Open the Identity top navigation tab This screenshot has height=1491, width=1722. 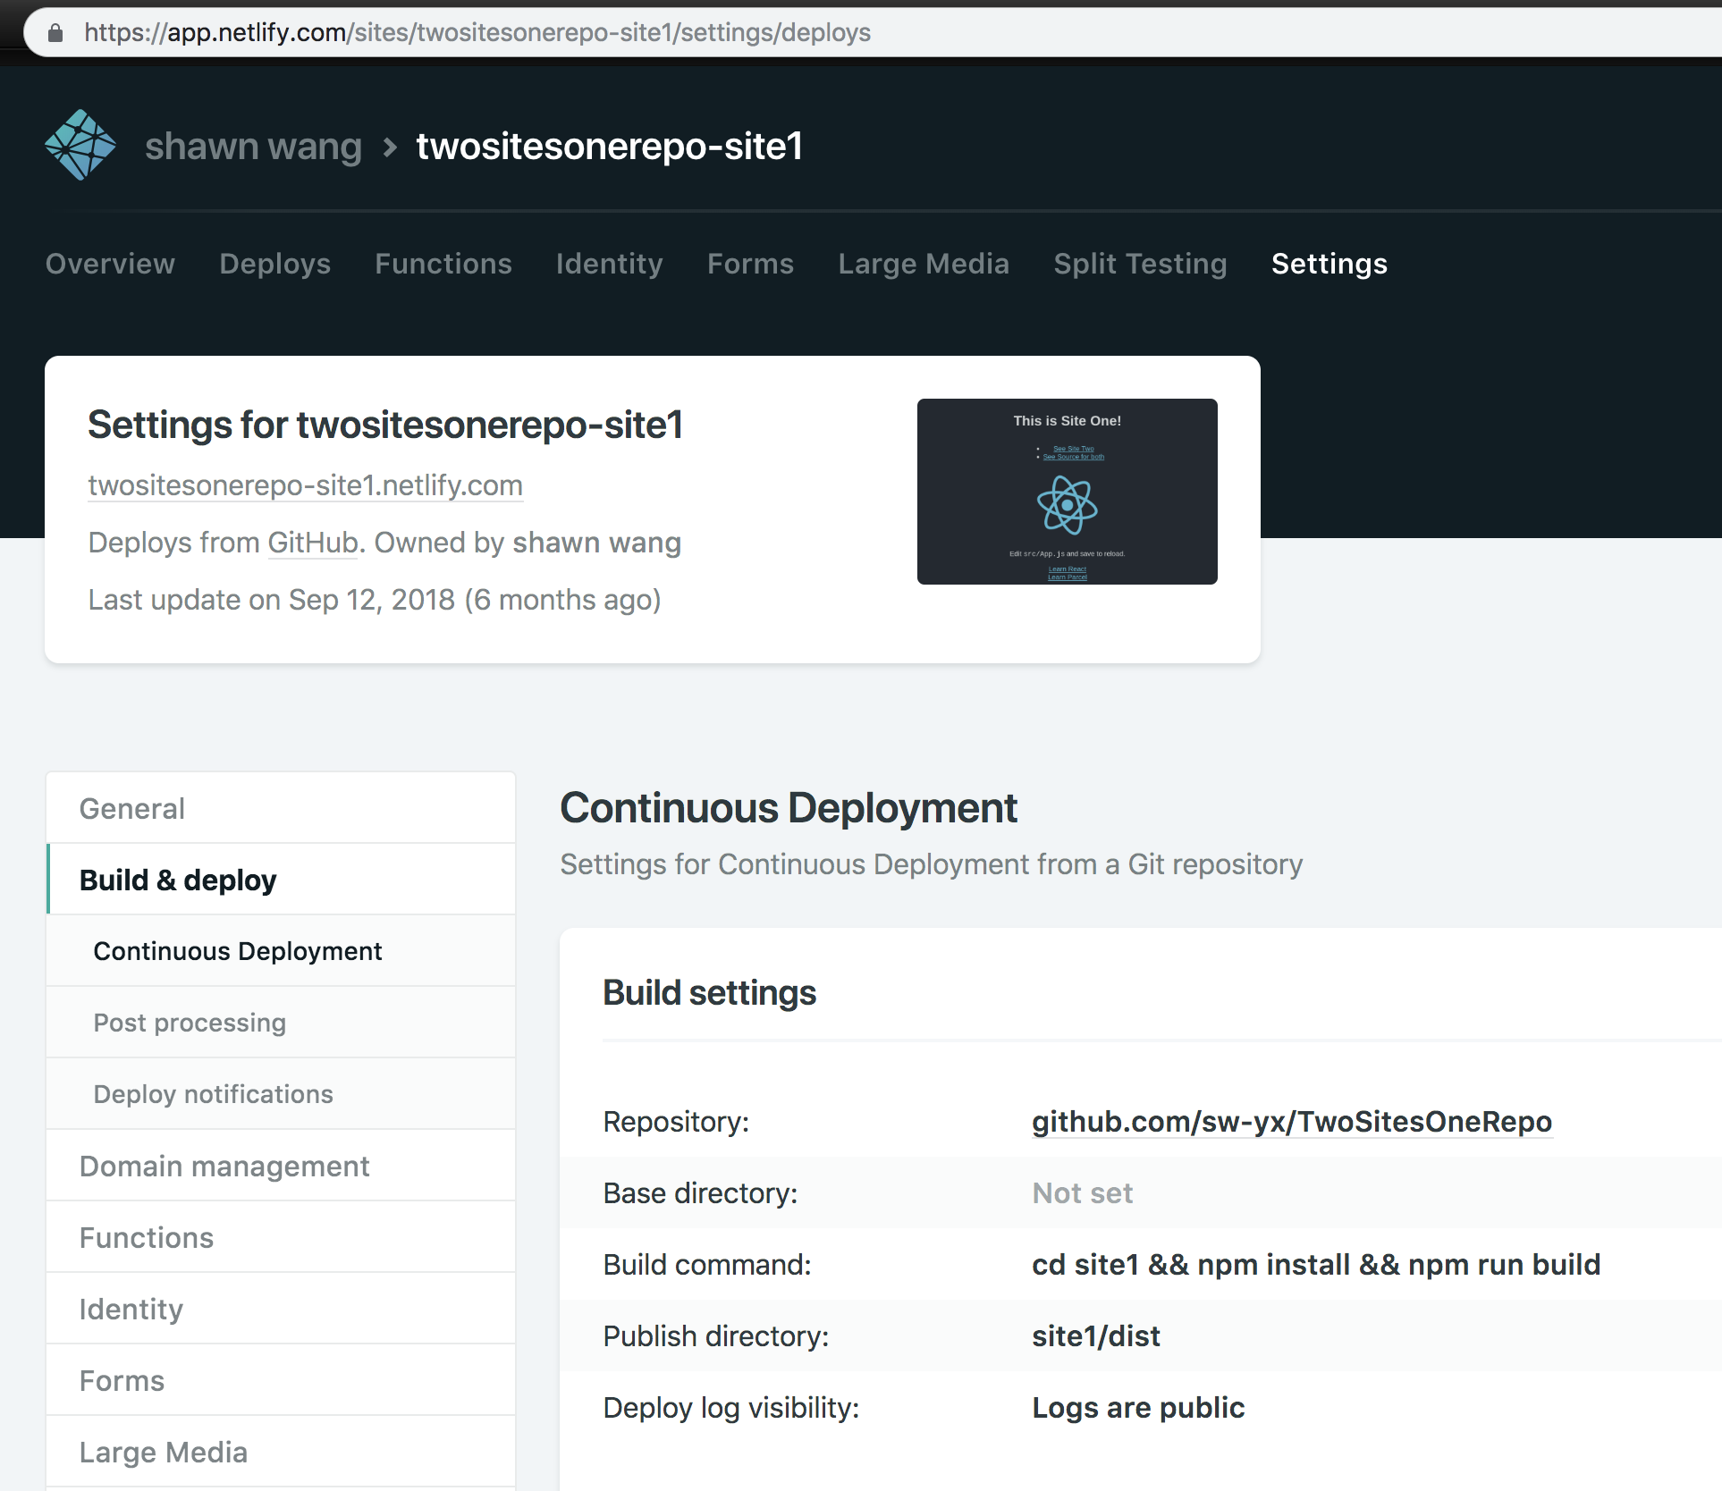(609, 264)
